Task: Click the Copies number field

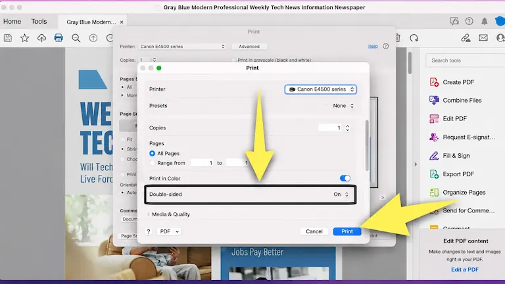Action: (330, 128)
